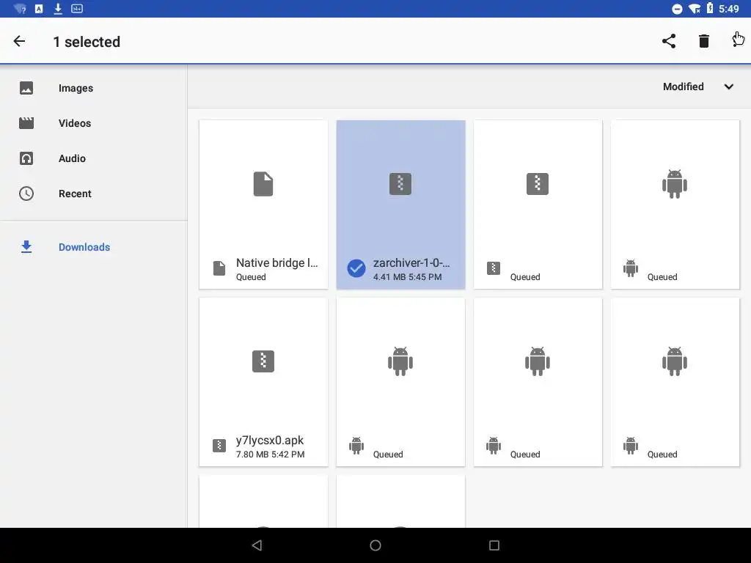Image resolution: width=751 pixels, height=563 pixels.
Task: Click the Recent clock icon
Action: click(x=26, y=194)
